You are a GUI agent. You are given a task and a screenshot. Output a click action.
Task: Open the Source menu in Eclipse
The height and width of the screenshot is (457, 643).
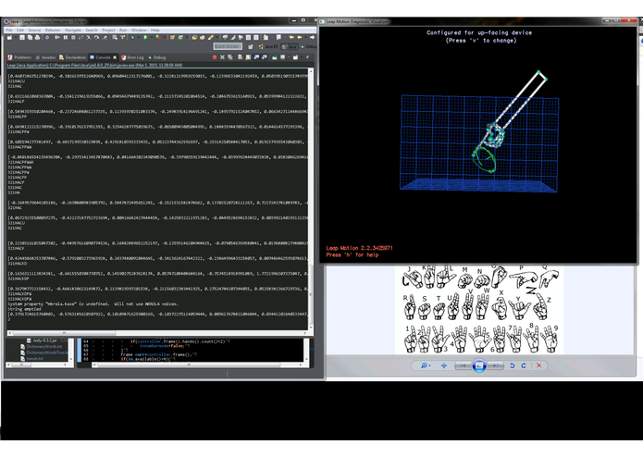(34, 30)
